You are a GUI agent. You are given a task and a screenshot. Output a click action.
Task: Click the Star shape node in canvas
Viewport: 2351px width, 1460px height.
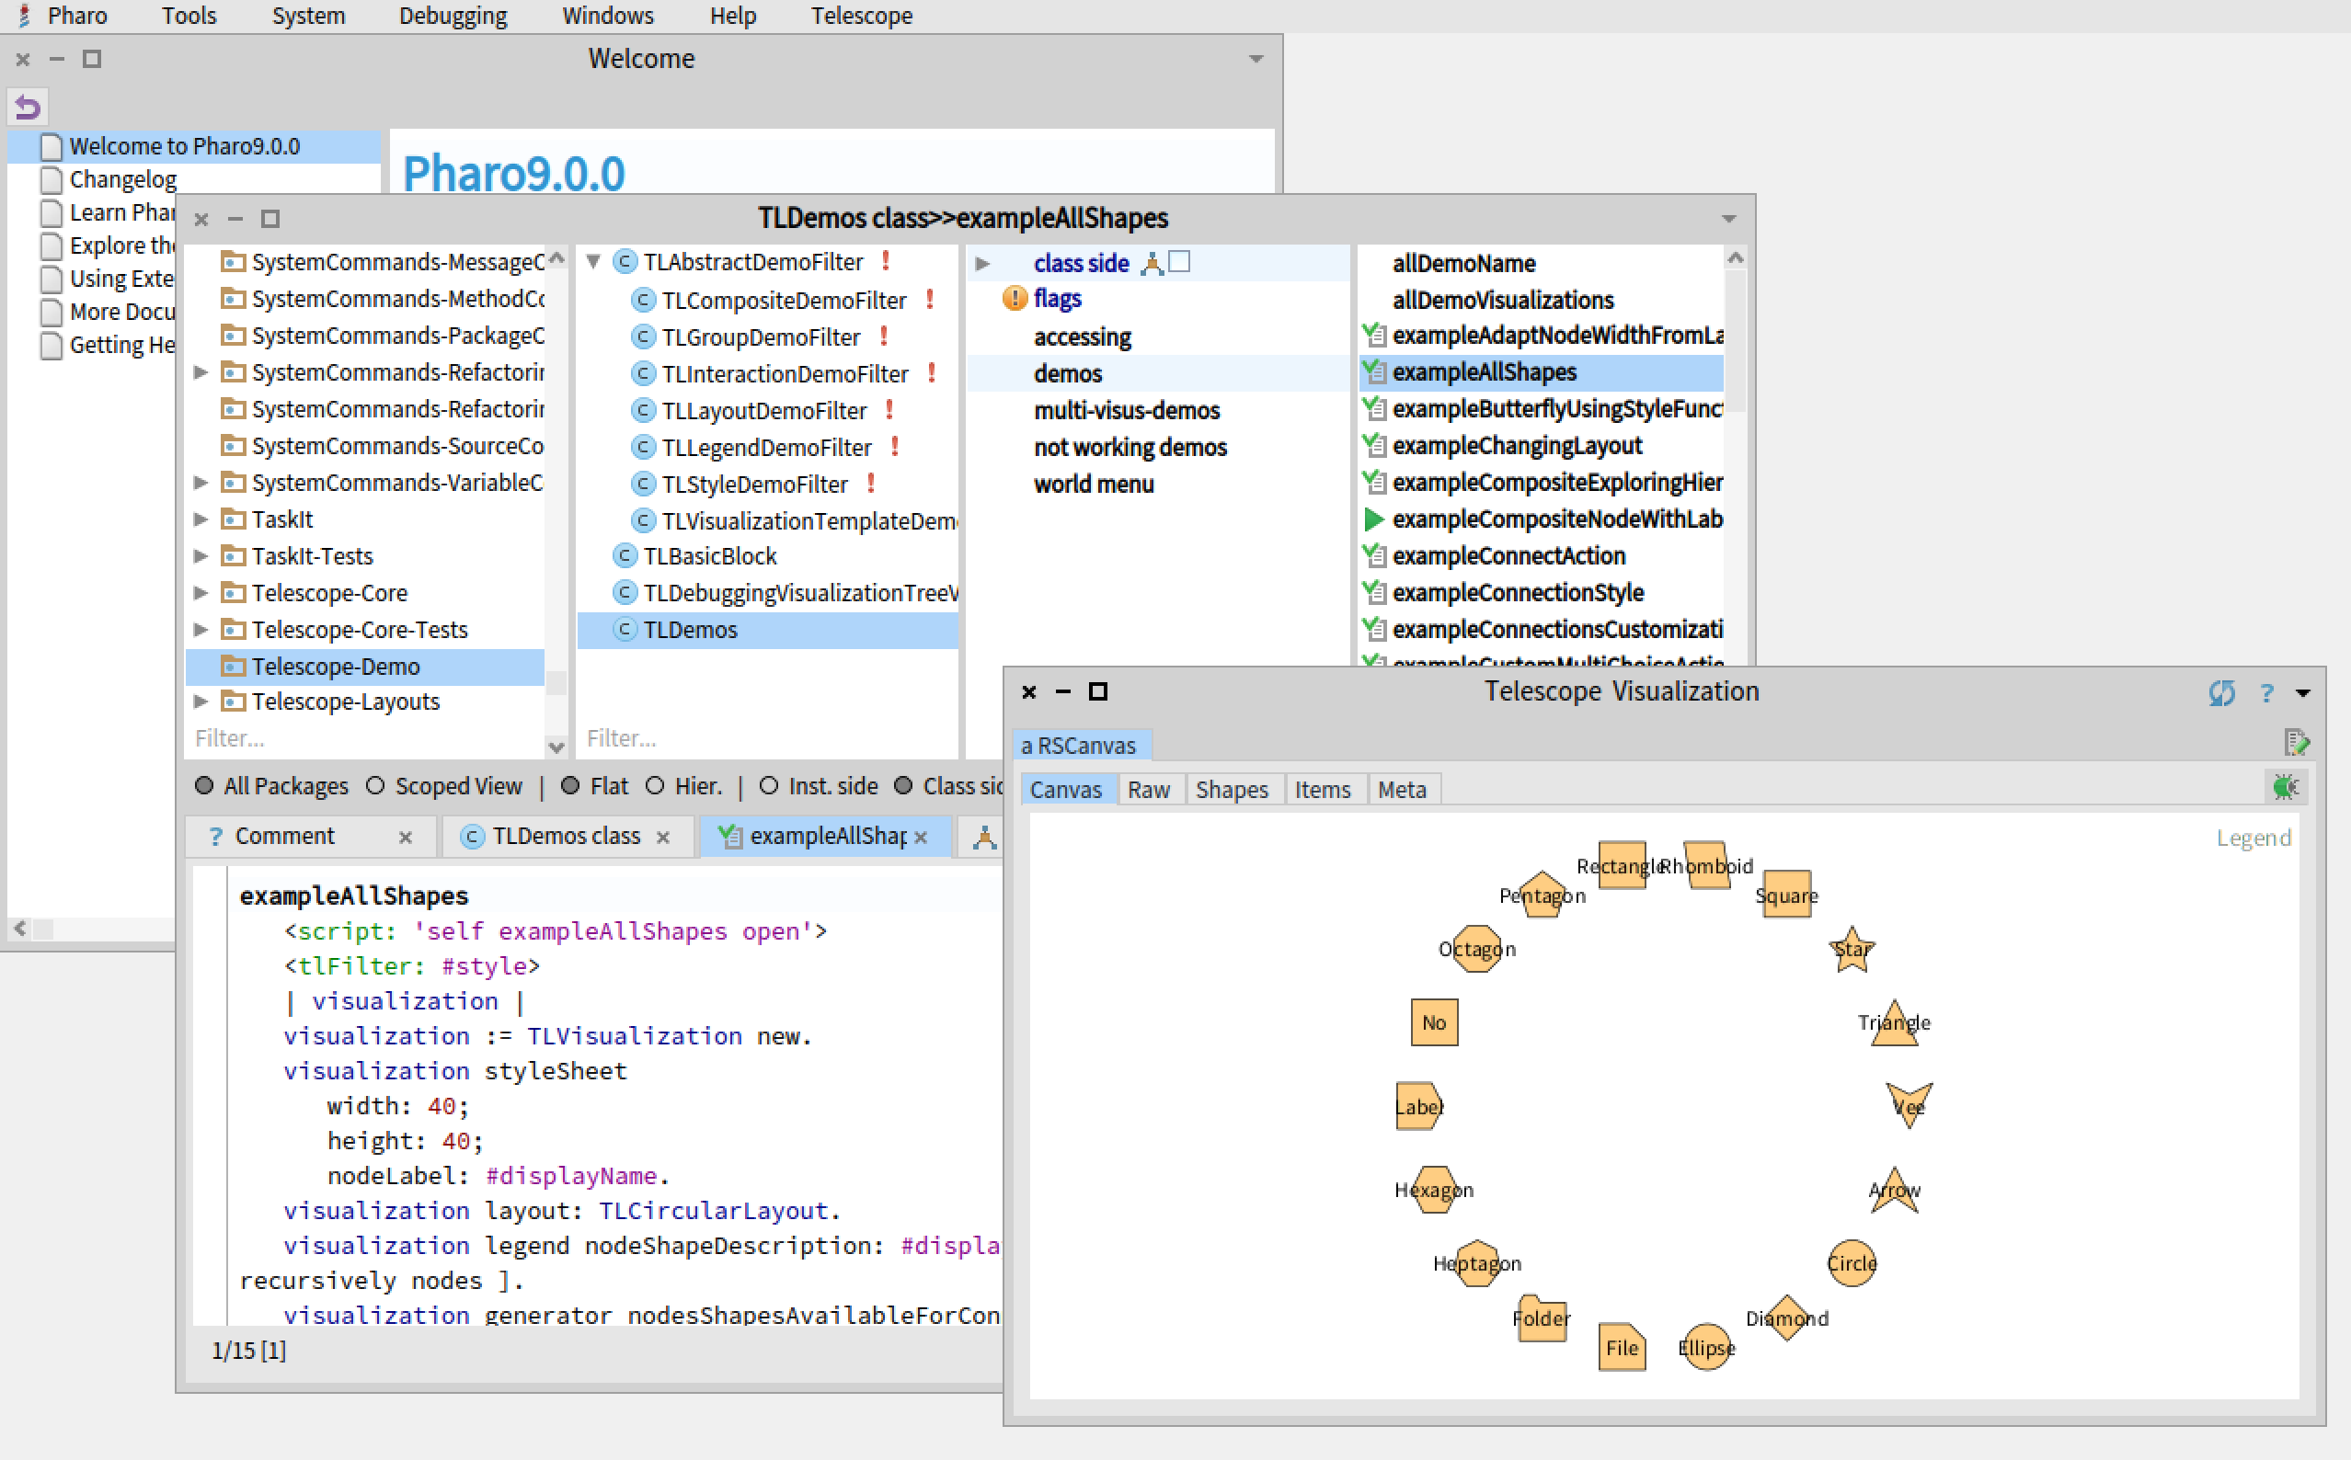point(1851,950)
